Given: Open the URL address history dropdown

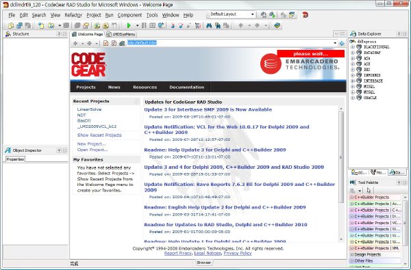Looking at the screenshot, I should pyautogui.click(x=335, y=43).
